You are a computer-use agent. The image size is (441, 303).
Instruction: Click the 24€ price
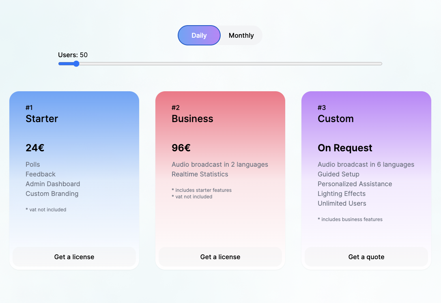point(35,148)
